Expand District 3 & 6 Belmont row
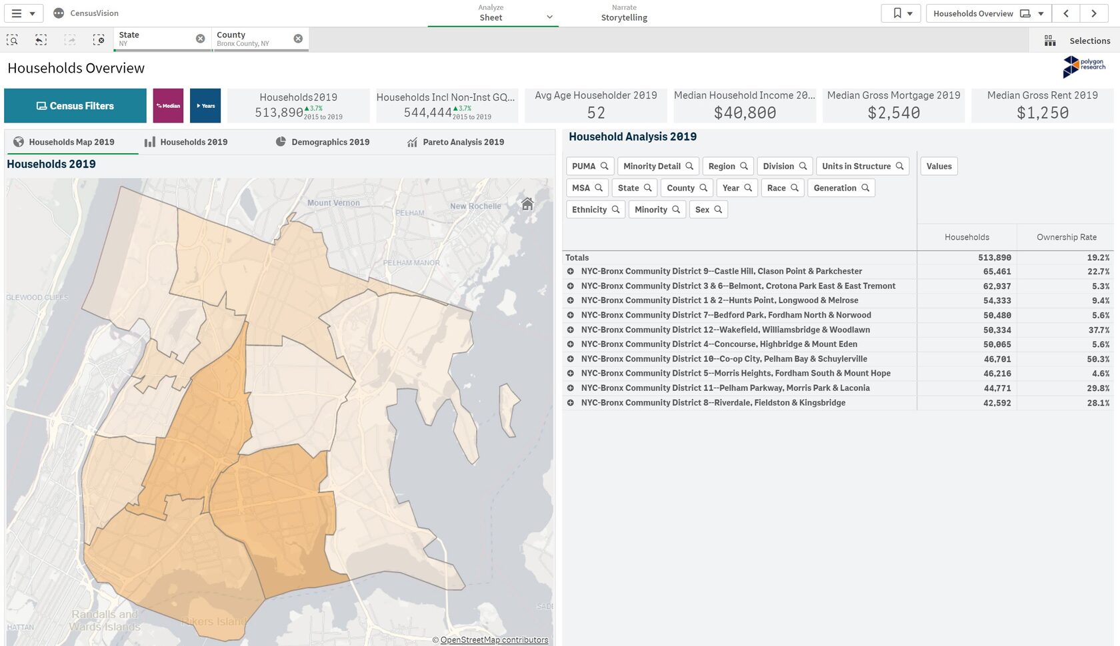Viewport: 1120px width, 646px height. click(x=571, y=286)
